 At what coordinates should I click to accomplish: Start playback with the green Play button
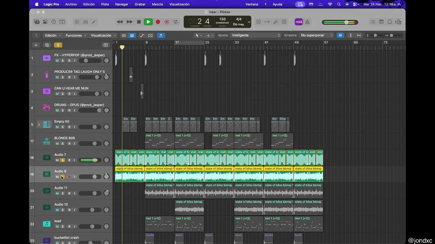click(x=148, y=22)
